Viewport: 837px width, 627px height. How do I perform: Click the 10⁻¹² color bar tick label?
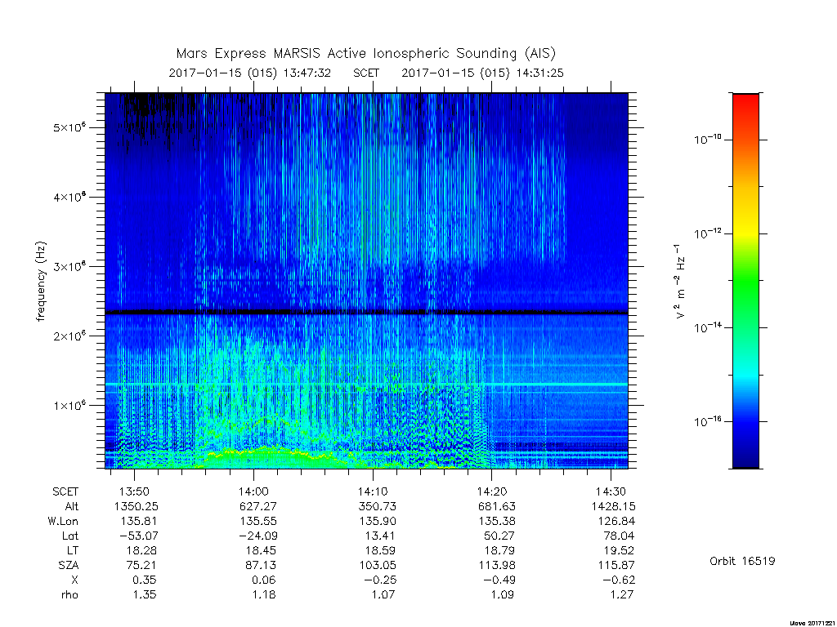pos(707,233)
